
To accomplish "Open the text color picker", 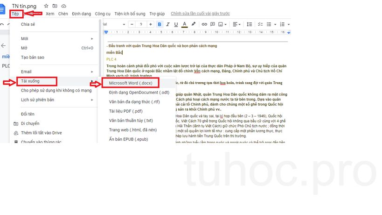I will (184, 24).
